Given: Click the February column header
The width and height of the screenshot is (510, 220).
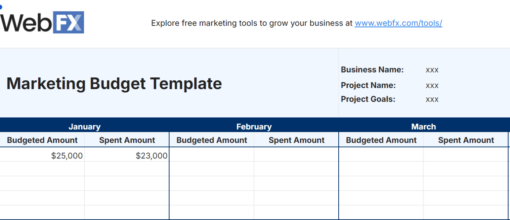Looking at the screenshot, I should tap(254, 126).
